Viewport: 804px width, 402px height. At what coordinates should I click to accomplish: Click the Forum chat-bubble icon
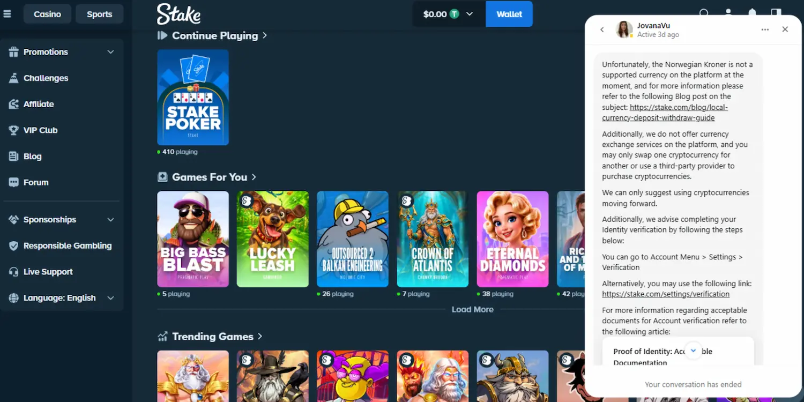tap(13, 182)
